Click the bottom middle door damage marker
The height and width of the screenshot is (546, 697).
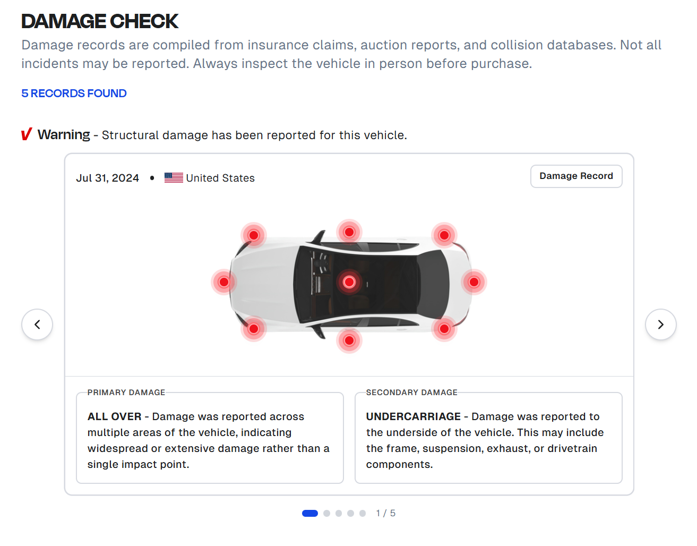click(349, 340)
